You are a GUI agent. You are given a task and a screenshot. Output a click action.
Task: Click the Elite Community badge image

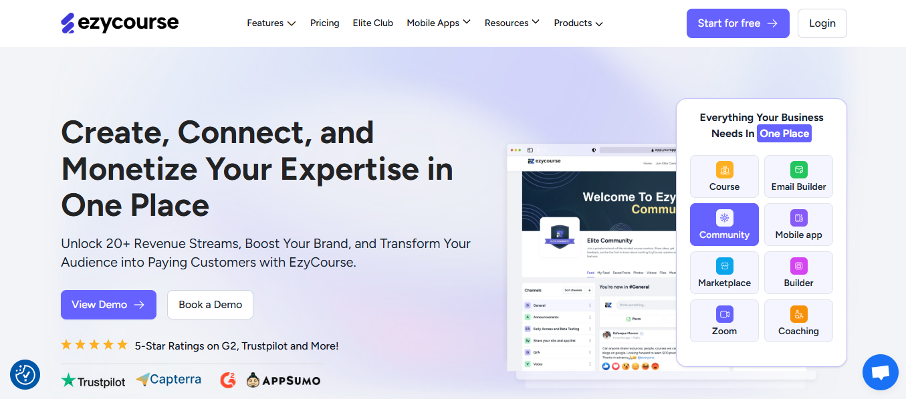(558, 237)
